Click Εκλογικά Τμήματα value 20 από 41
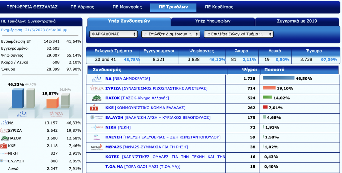Viewport: 342px width, 173px height. pyautogui.click(x=105, y=59)
